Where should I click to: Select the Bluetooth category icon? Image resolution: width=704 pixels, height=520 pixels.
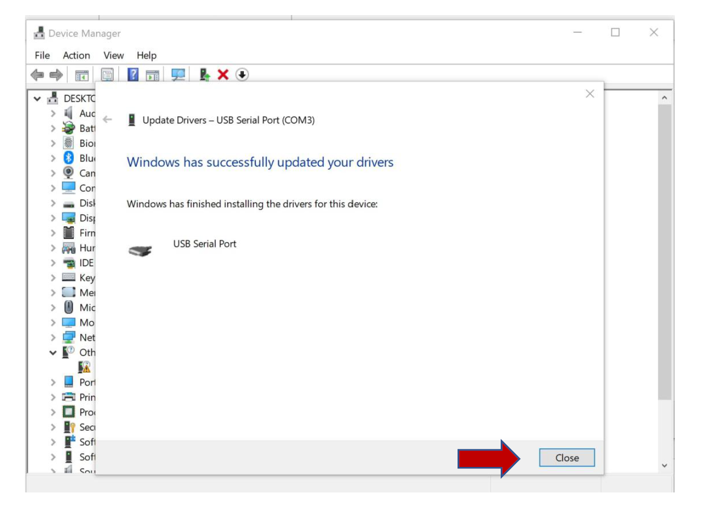point(69,158)
